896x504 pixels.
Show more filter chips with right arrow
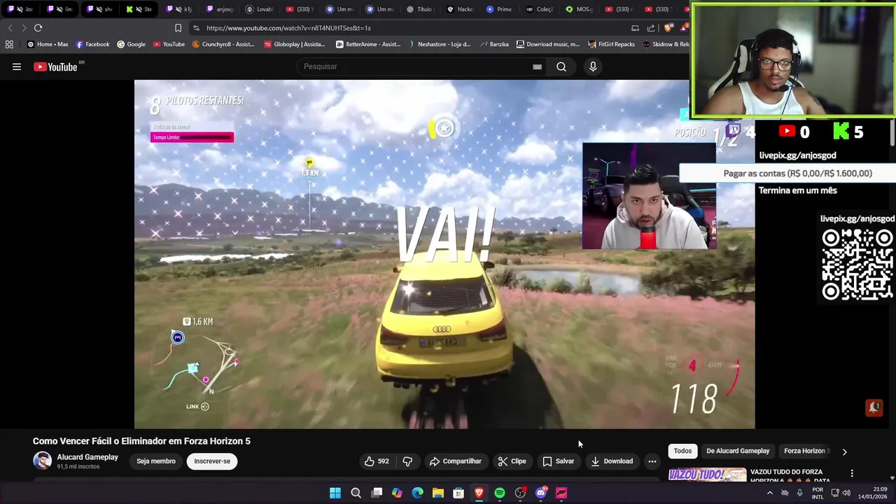pyautogui.click(x=844, y=451)
